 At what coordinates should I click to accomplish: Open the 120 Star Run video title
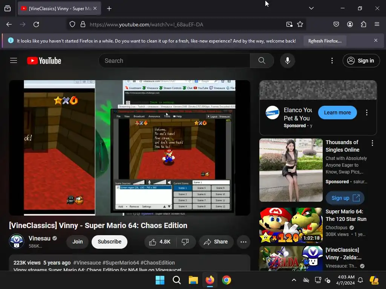(x=346, y=215)
